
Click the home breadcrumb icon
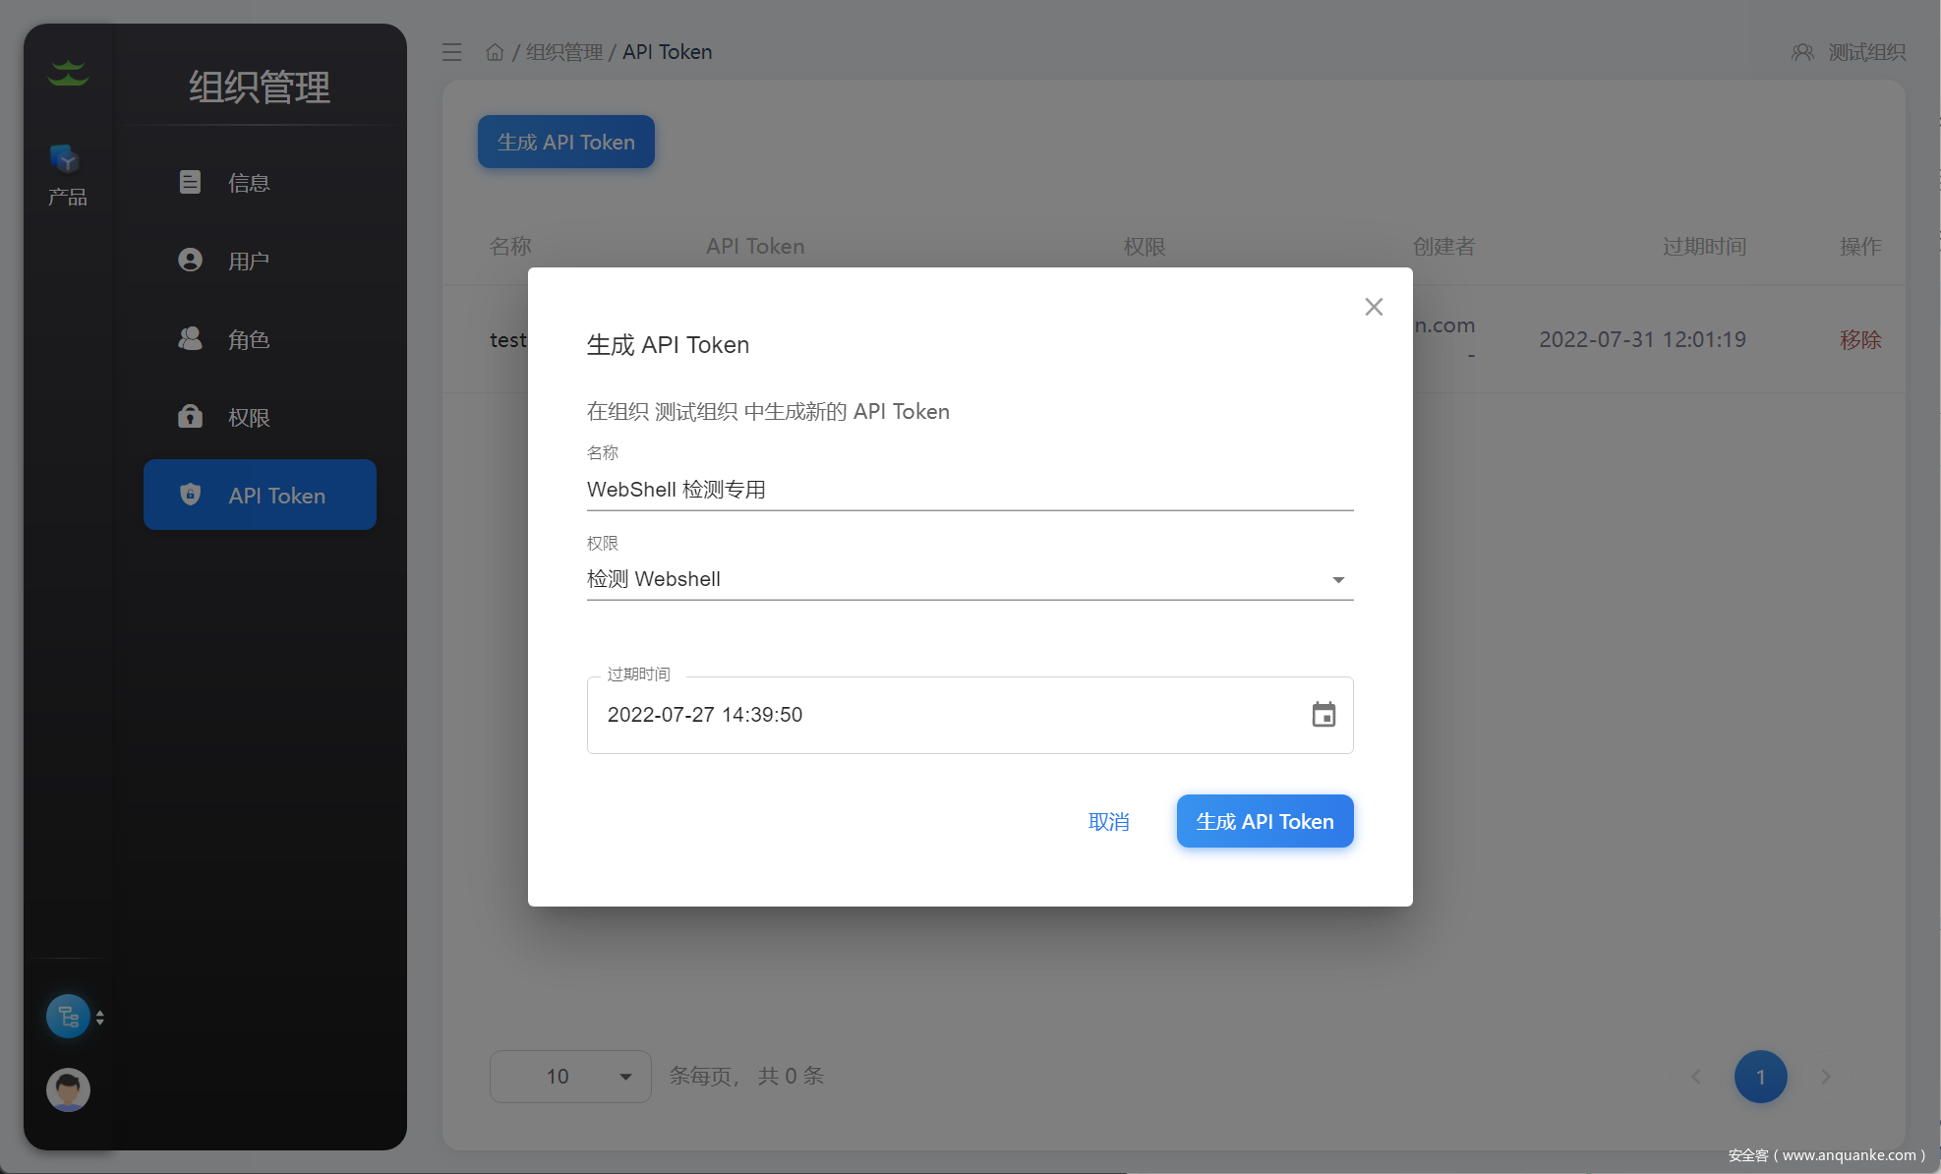point(495,52)
